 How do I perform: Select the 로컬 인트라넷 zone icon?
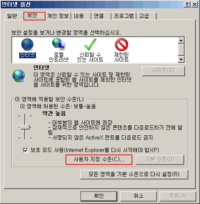[58, 44]
